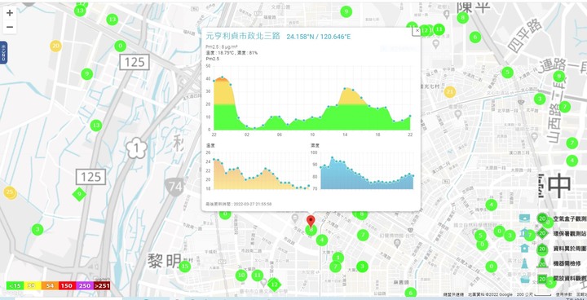Viewport: 587px width, 300px height.
Task: Toggle the basket layer icon beside 開放資料觀測
Action: coord(524,279)
